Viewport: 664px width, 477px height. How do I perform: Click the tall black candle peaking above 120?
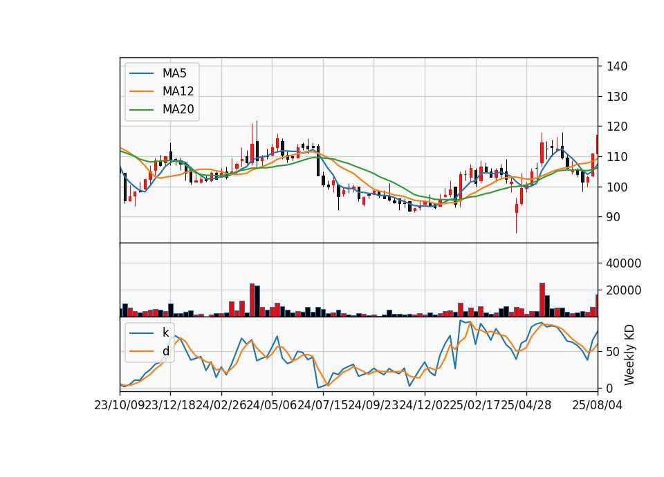pos(257,144)
